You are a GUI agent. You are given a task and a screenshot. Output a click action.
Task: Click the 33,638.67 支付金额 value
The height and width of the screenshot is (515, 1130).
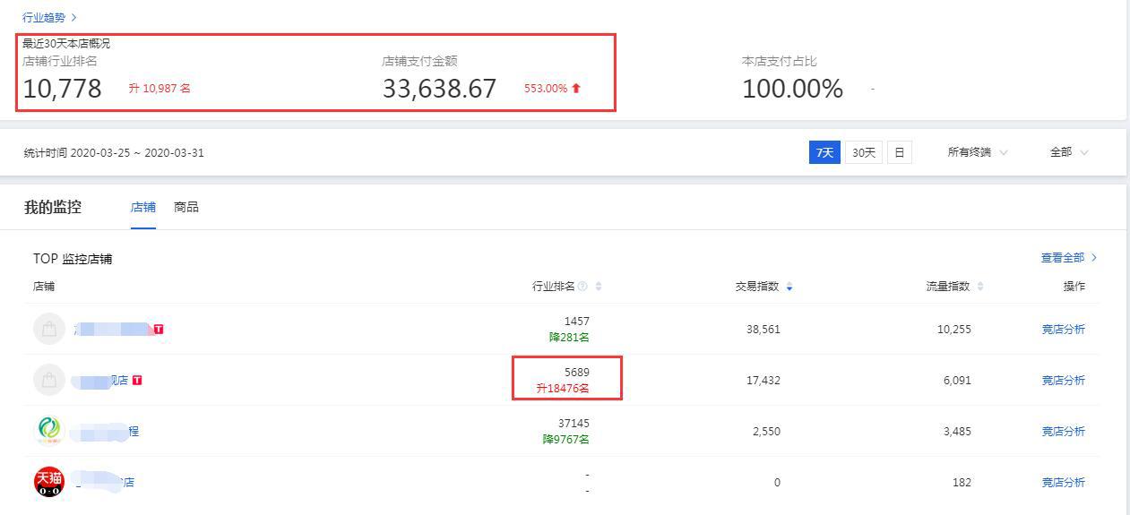tap(439, 89)
